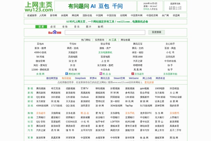Switch search engine to 谷歌
The width and height of the screenshot is (211, 141).
pyautogui.click(x=65, y=27)
